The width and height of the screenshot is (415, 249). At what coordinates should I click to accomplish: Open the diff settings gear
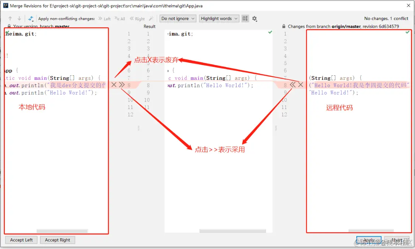coord(255,18)
